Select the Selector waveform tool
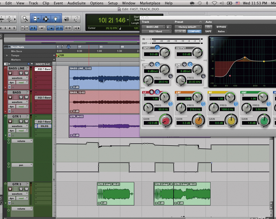This screenshot has height=219, width=276. 46,19
